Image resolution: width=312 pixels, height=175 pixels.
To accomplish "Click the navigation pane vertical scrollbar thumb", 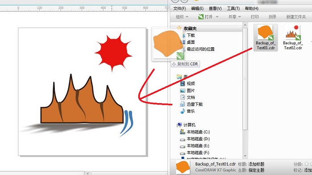I will point(245,79).
